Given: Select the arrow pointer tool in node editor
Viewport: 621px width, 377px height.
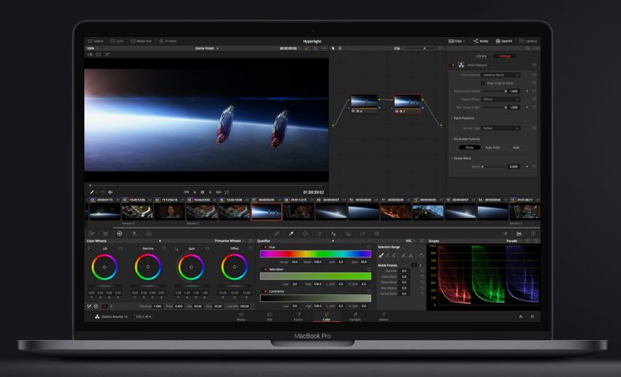Looking at the screenshot, I should [x=333, y=48].
